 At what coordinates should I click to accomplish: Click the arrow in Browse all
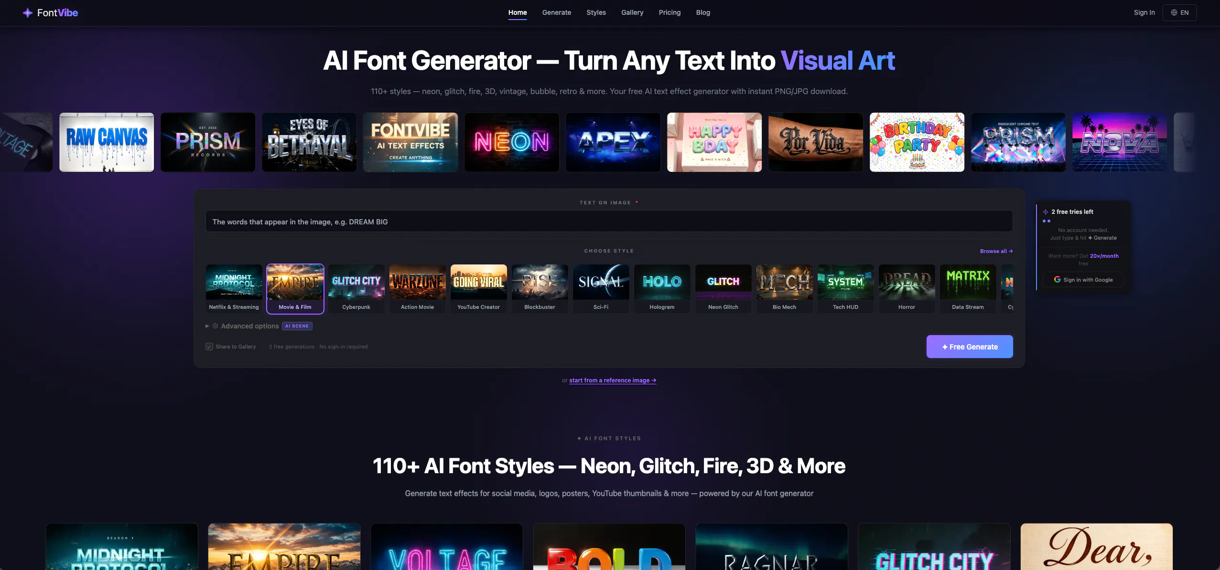pyautogui.click(x=1011, y=251)
